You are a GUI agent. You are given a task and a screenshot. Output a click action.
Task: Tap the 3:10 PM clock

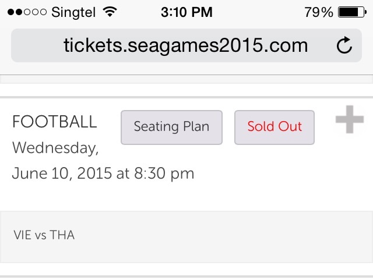(x=186, y=11)
